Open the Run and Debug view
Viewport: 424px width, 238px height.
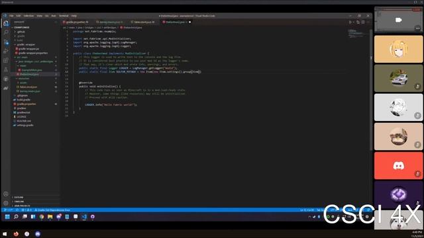click(x=6, y=51)
